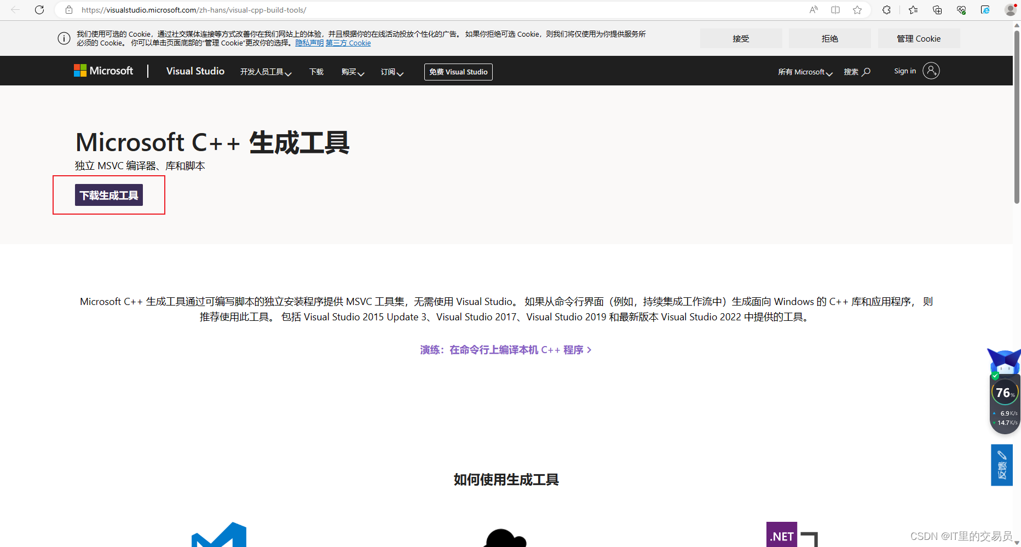Click 免费 Visual Studio button
The image size is (1021, 547).
[458, 72]
